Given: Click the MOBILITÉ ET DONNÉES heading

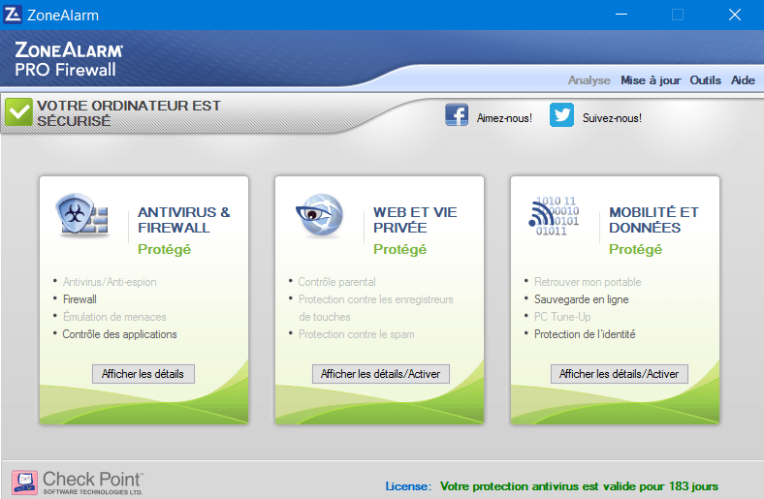Looking at the screenshot, I should point(653,220).
